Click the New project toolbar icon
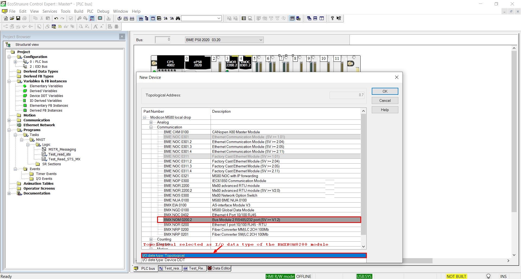Screen dimensions: 521x279 point(6,18)
